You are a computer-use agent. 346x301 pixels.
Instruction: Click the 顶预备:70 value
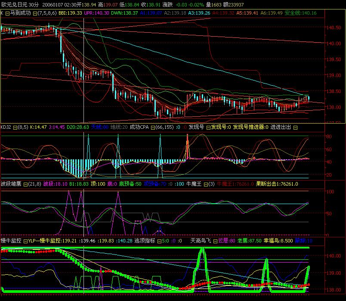pyautogui.click(x=155, y=184)
